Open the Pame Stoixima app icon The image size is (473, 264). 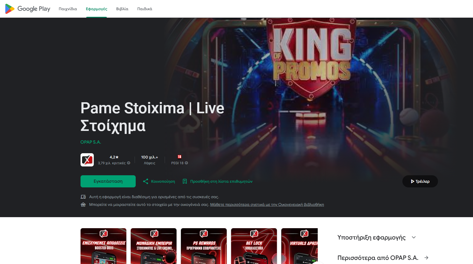click(x=87, y=160)
